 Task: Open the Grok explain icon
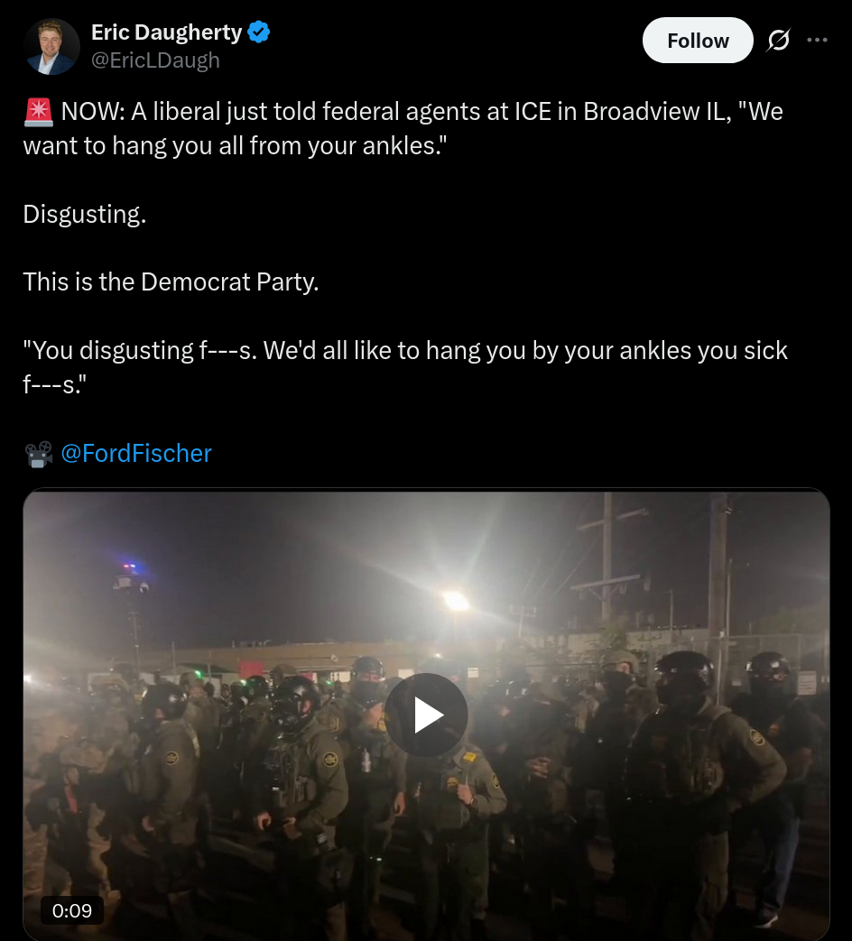tap(778, 41)
